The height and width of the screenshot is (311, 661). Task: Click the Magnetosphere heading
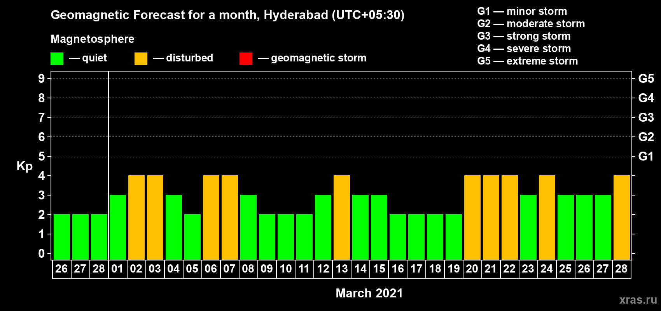(93, 39)
